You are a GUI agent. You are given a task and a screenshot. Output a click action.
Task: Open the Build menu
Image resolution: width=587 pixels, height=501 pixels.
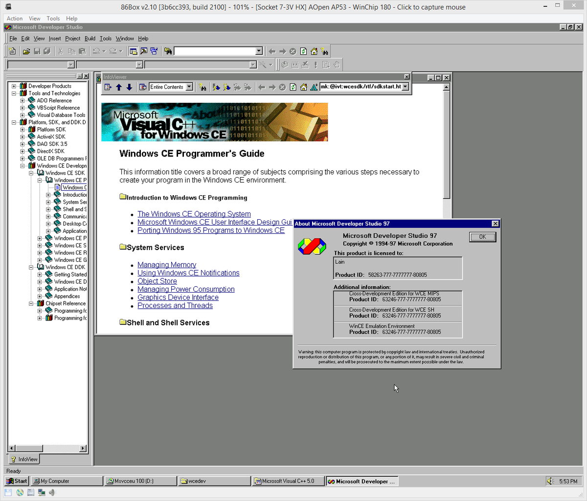point(90,39)
